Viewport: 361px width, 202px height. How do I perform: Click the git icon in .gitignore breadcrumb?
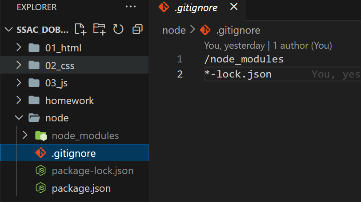point(205,30)
